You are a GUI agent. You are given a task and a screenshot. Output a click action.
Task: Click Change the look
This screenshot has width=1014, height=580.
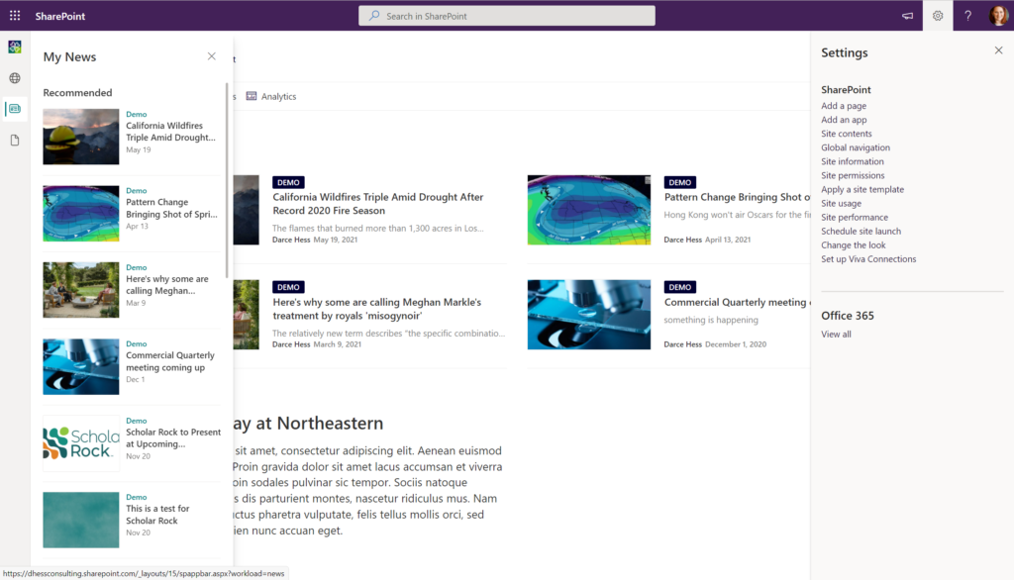[x=853, y=245]
